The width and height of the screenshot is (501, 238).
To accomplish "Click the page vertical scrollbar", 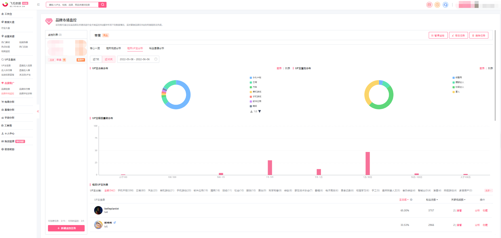I will [x=495, y=75].
